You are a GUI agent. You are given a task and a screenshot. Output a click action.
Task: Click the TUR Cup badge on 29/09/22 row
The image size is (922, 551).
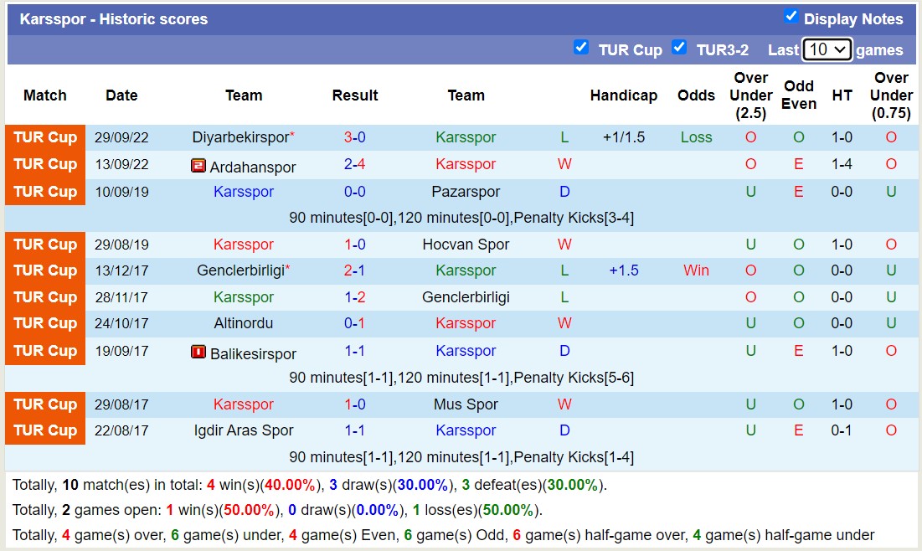[45, 136]
